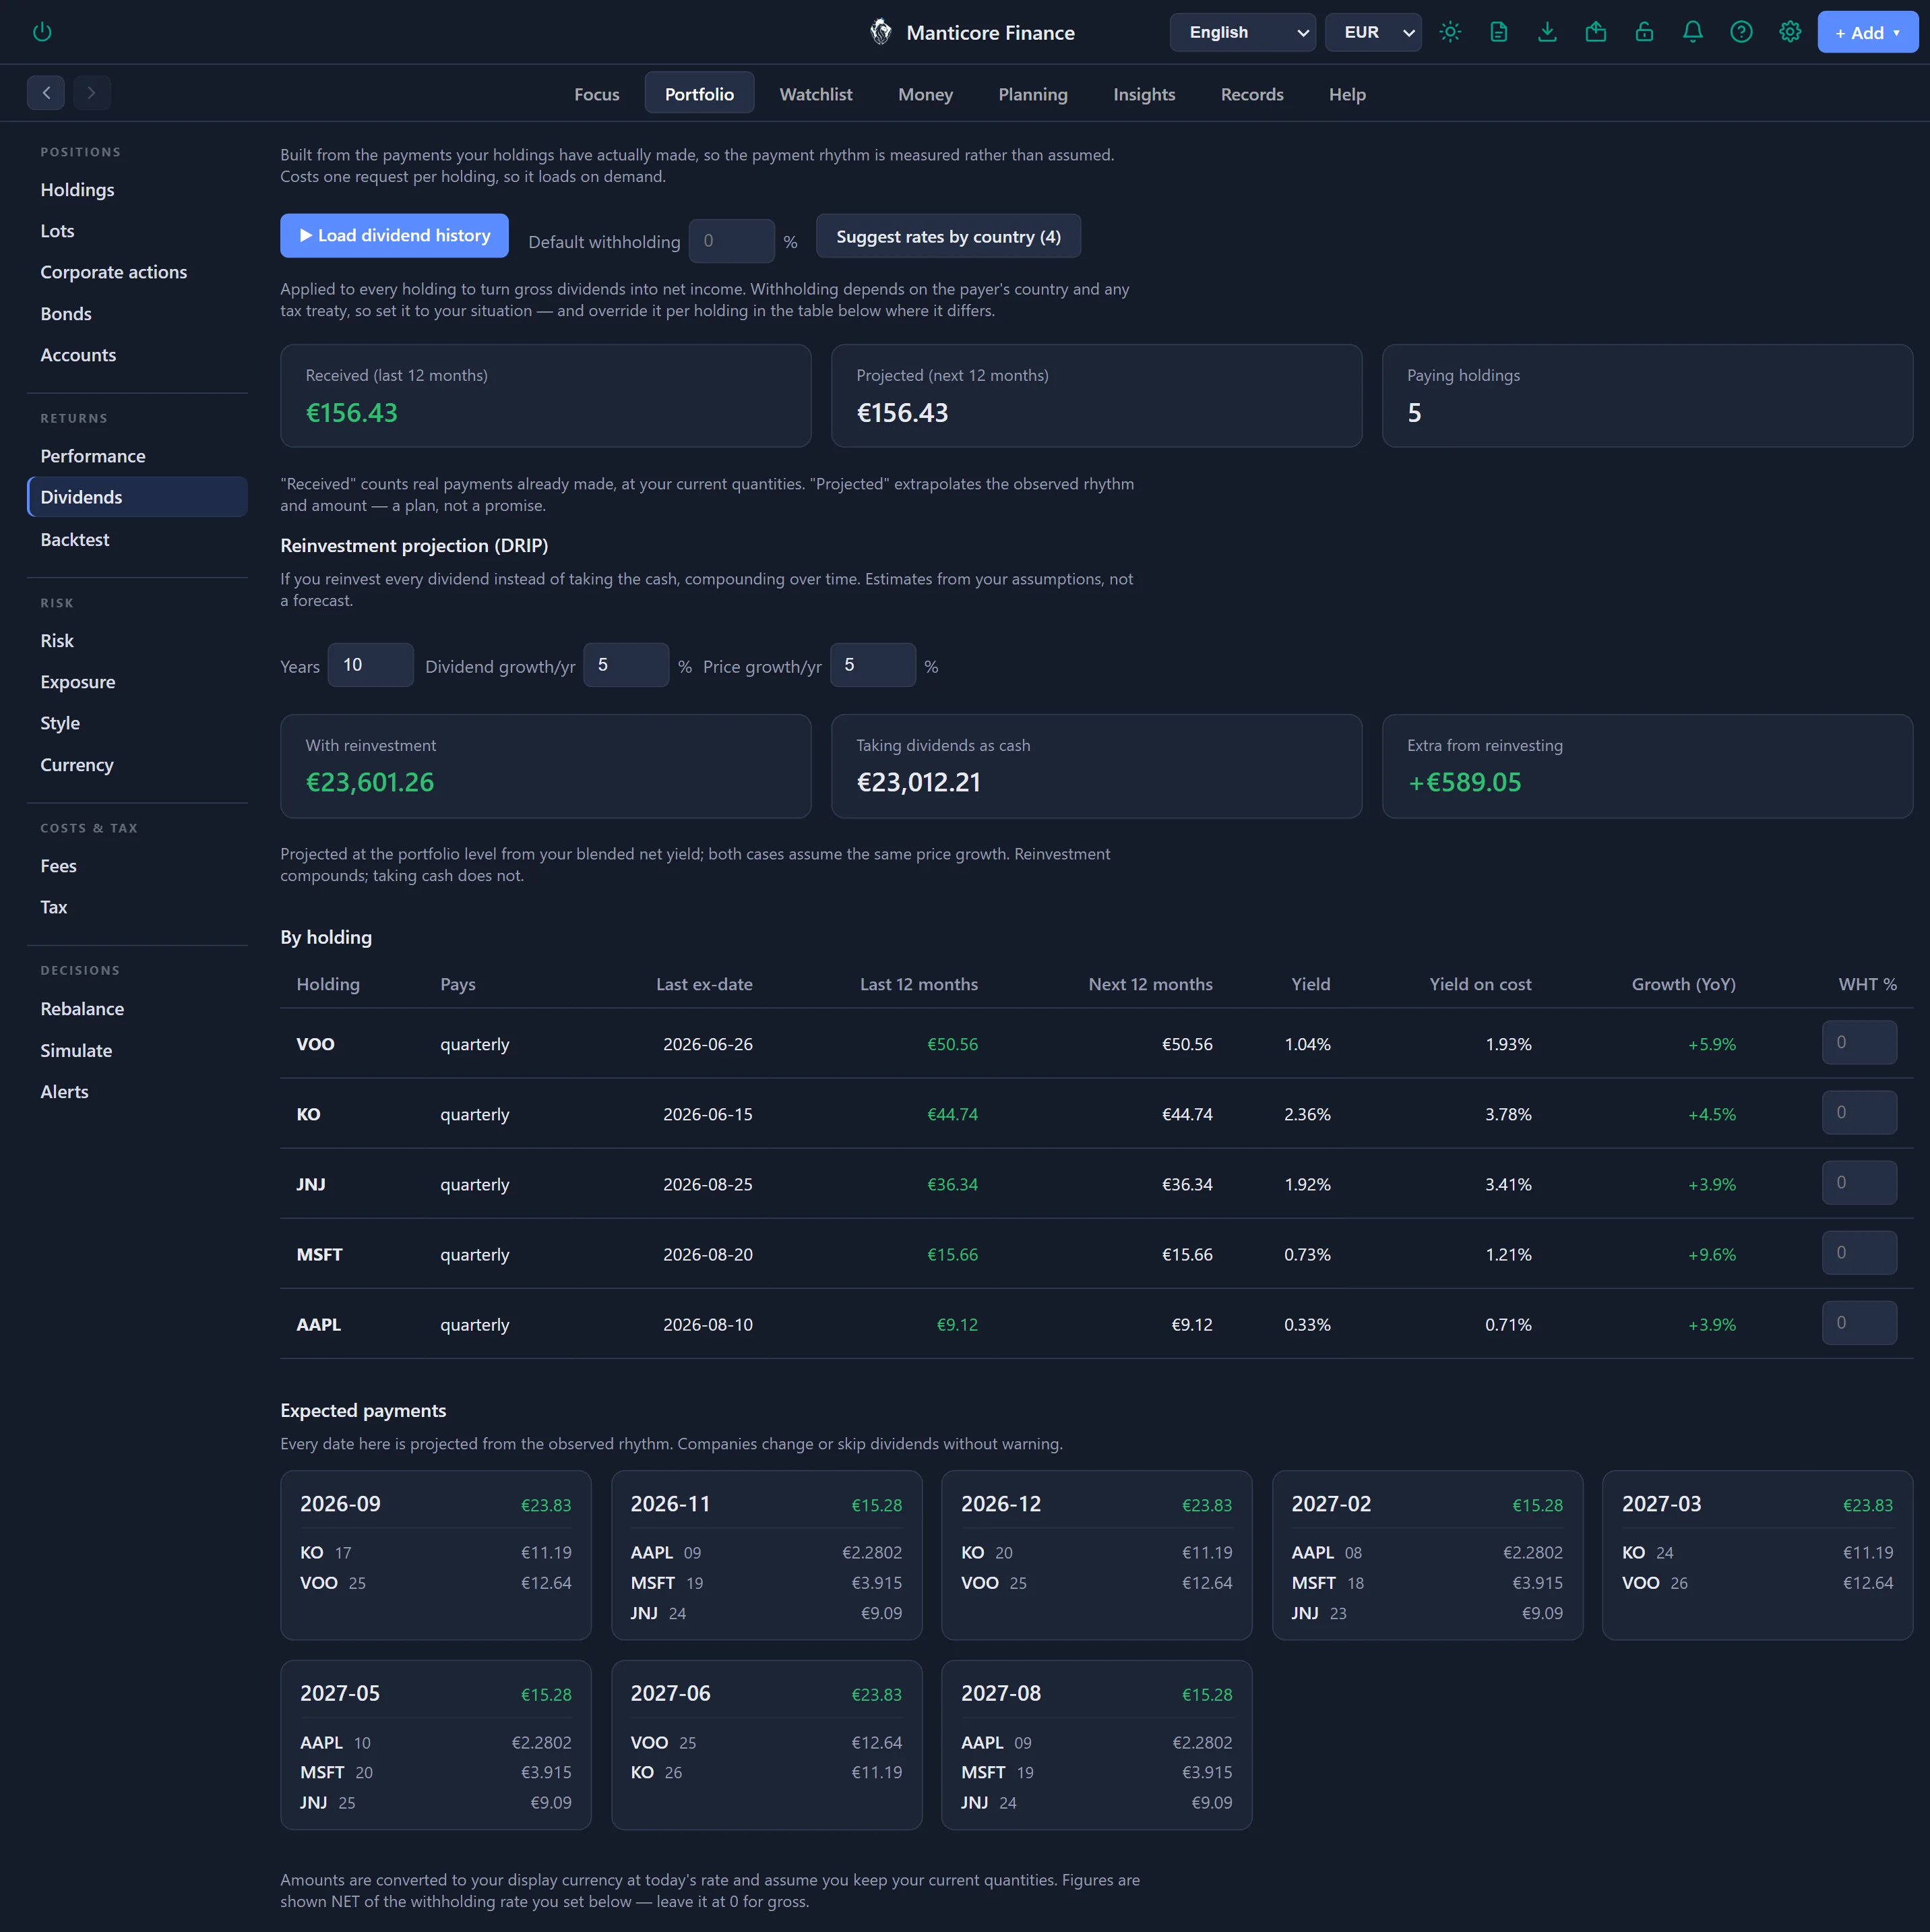The width and height of the screenshot is (1930, 1932).
Task: Open the EUR currency dropdown
Action: (x=1373, y=32)
